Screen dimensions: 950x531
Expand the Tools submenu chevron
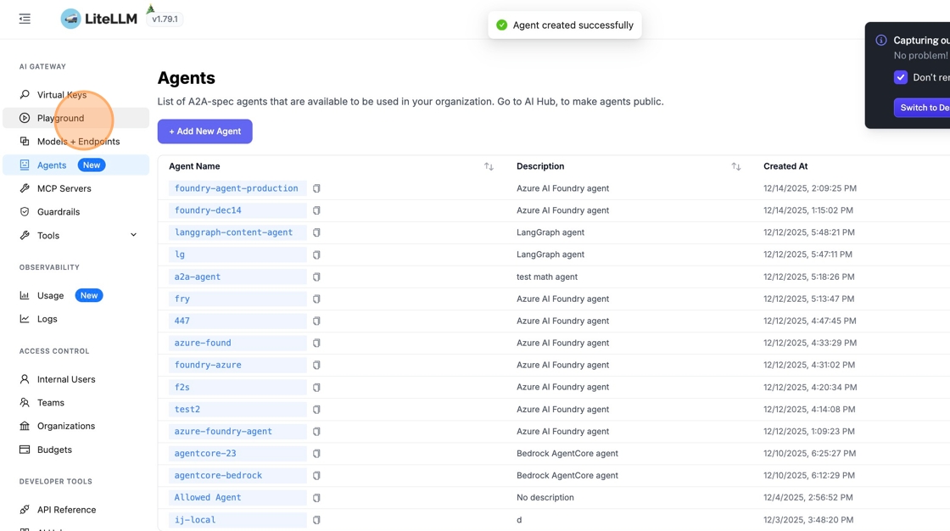(x=133, y=235)
